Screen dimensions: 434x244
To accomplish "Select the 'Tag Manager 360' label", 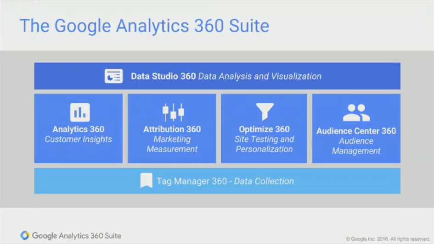I will (192, 181).
